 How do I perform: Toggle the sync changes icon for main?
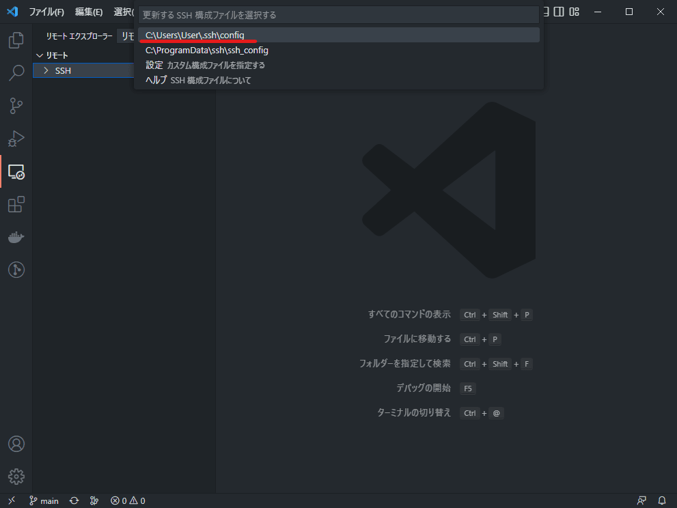pyautogui.click(x=74, y=500)
